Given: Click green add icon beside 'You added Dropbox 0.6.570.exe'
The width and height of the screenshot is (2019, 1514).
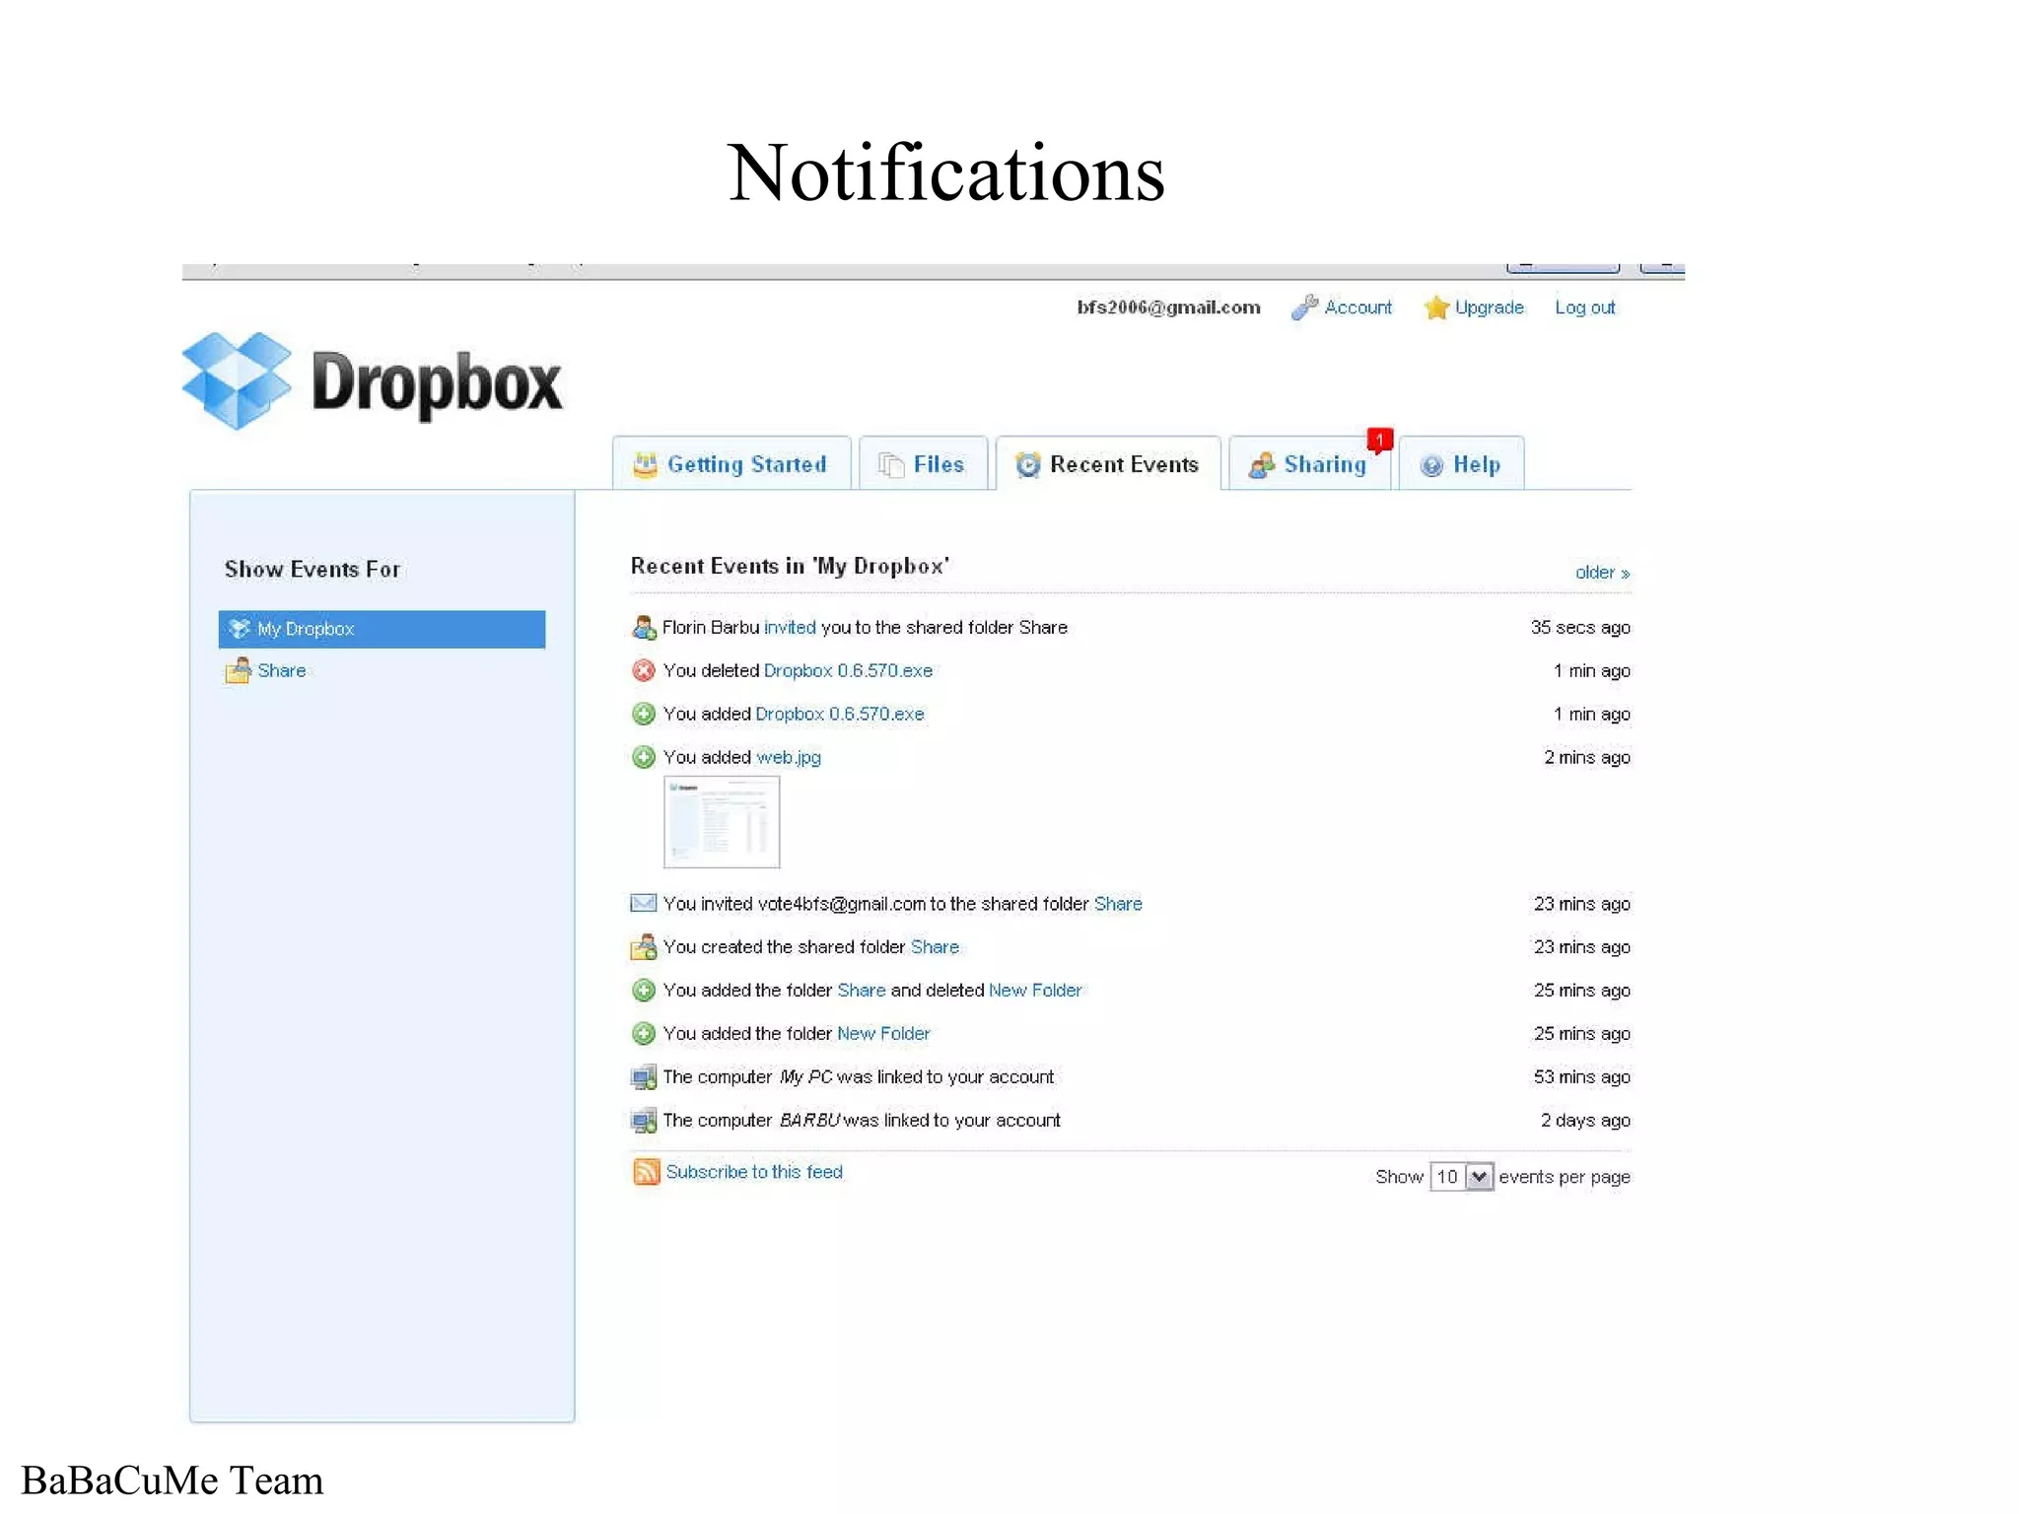Looking at the screenshot, I should point(644,714).
